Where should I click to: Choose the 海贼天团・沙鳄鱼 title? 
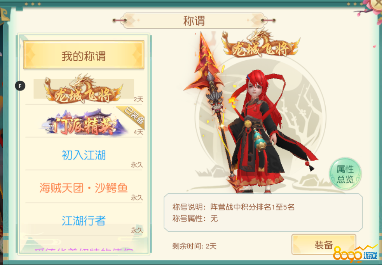point(84,188)
